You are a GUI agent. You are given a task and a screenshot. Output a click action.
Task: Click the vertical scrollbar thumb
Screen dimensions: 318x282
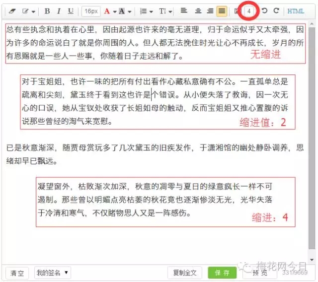(312, 138)
